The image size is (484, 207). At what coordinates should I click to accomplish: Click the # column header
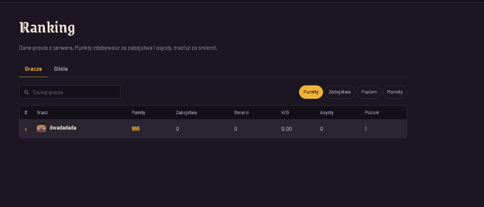[x=26, y=113]
